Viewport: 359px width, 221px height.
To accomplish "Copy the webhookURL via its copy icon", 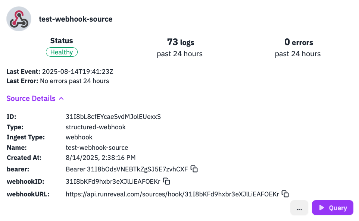I will [x=285, y=194].
